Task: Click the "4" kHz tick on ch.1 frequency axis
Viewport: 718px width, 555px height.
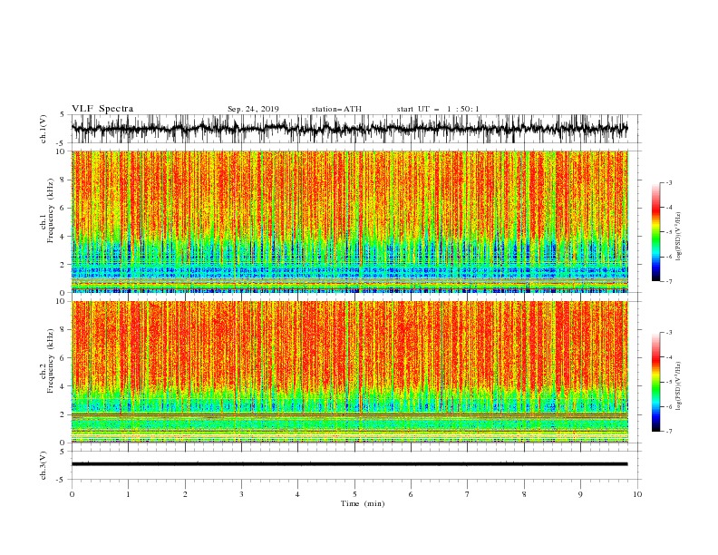Action: tap(63, 237)
